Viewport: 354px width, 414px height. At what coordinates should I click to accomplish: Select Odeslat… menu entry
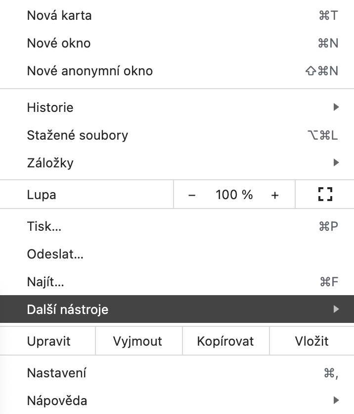[x=55, y=255]
